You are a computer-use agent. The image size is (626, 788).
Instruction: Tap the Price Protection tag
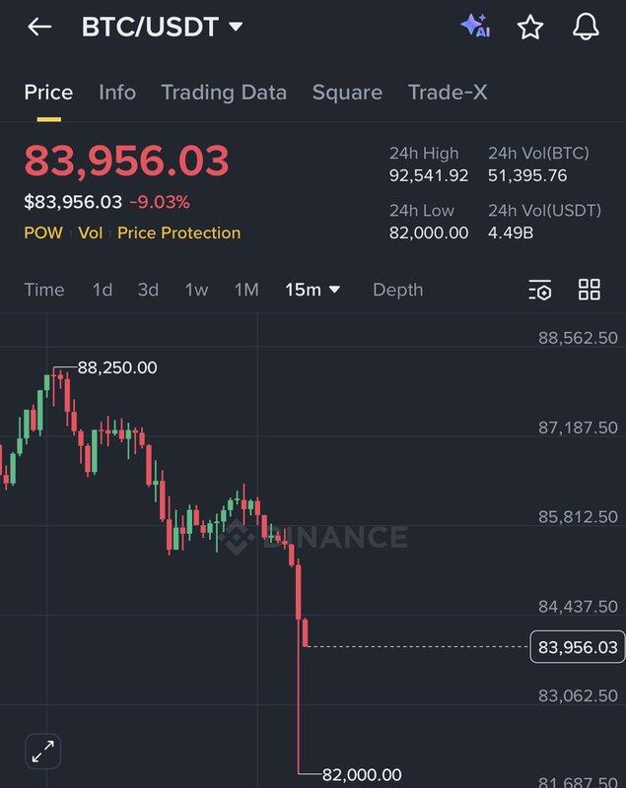[x=178, y=233]
